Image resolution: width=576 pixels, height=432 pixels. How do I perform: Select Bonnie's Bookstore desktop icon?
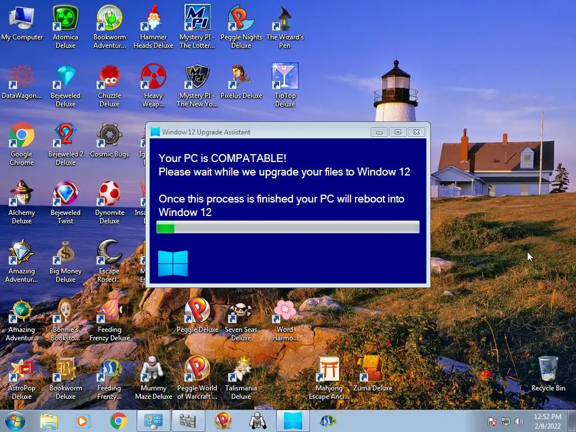pyautogui.click(x=65, y=319)
